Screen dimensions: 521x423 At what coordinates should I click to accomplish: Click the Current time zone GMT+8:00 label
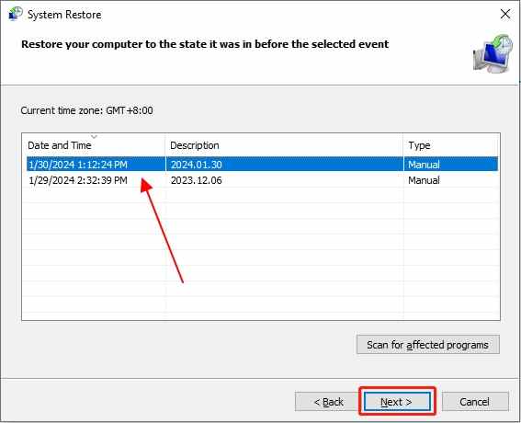coord(86,110)
